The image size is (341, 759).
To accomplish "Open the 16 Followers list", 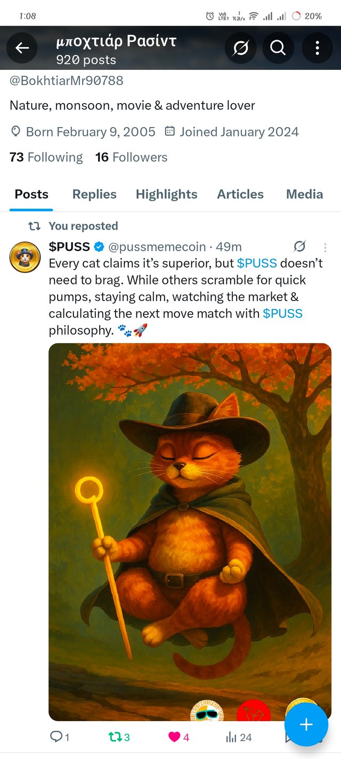I will 131,157.
